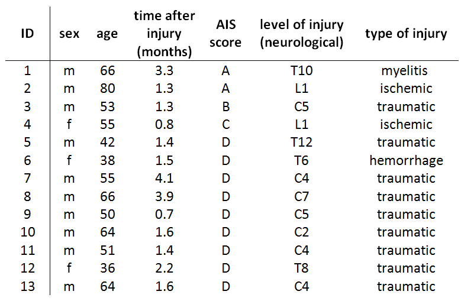Viewport: 461px width, 301px height.
Task: Select the sex column header
Action: click(70, 33)
